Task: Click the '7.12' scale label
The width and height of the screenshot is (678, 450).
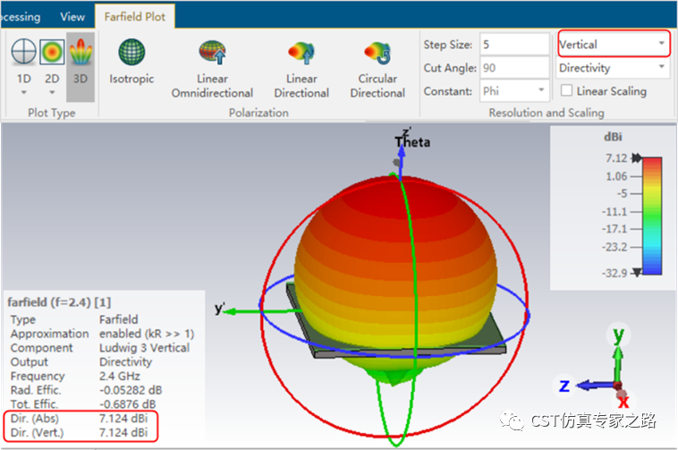Action: point(616,158)
